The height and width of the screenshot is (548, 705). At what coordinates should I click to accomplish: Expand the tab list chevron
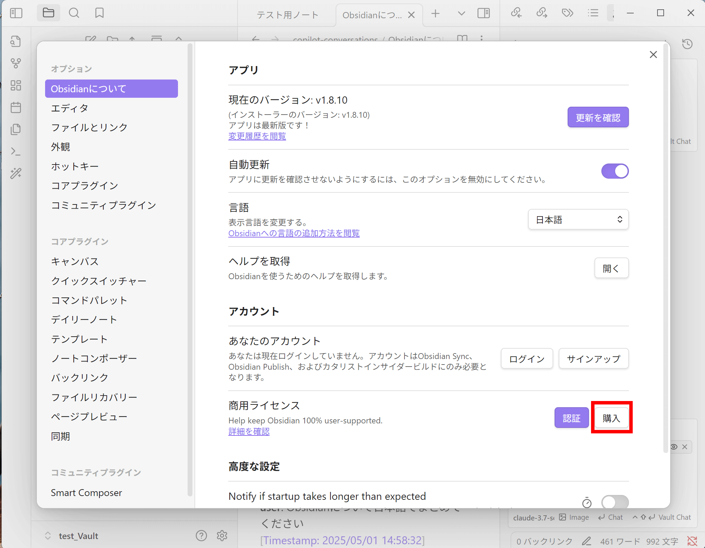pyautogui.click(x=461, y=13)
